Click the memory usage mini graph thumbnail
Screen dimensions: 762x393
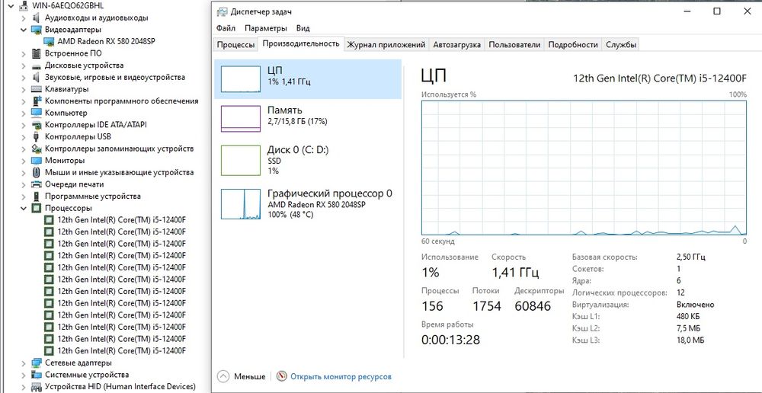click(x=241, y=119)
